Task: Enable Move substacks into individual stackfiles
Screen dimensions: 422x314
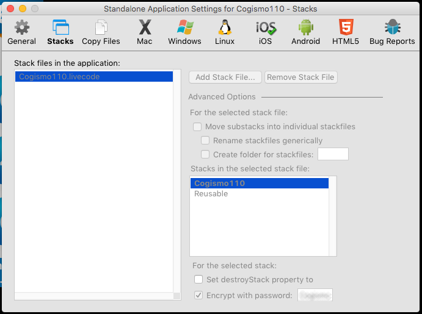Action: click(197, 127)
